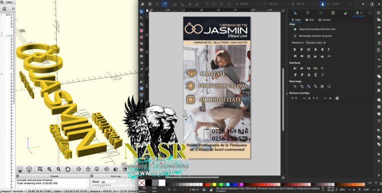
Task: Open Relative to Selection Area dropdown
Action: click(316, 43)
